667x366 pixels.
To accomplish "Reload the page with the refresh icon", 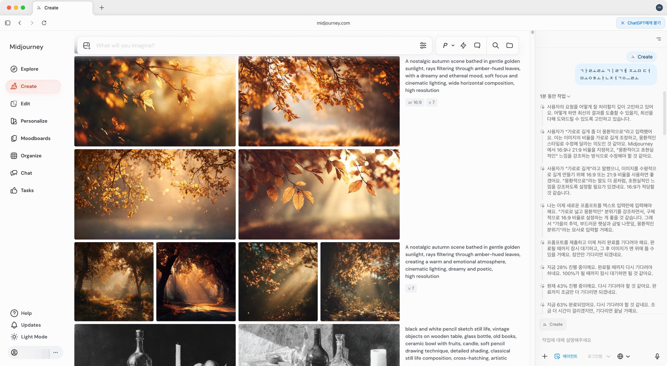I will (x=44, y=23).
